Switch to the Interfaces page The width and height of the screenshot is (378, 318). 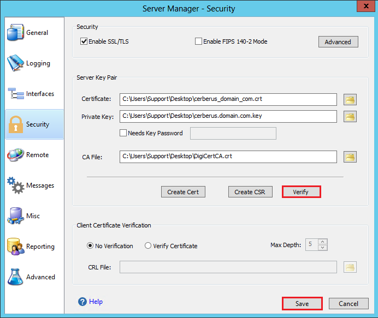pyautogui.click(x=34, y=94)
